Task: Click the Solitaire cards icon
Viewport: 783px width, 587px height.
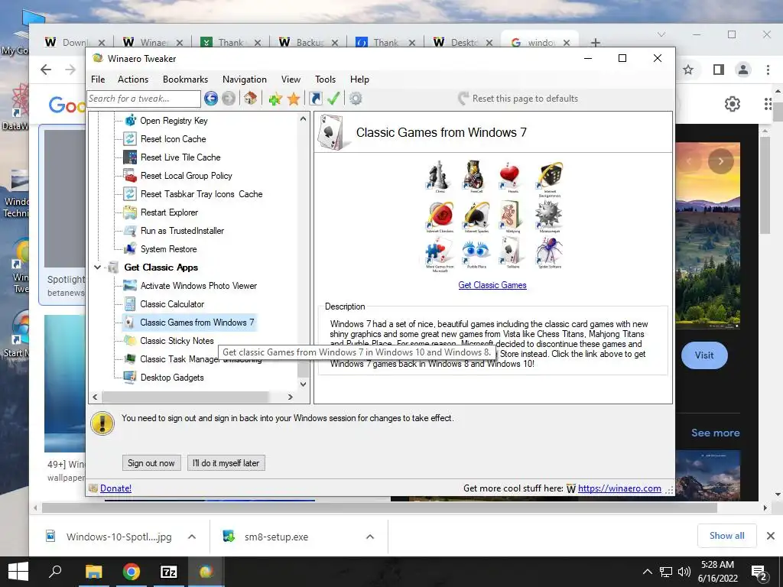Action: (x=511, y=251)
